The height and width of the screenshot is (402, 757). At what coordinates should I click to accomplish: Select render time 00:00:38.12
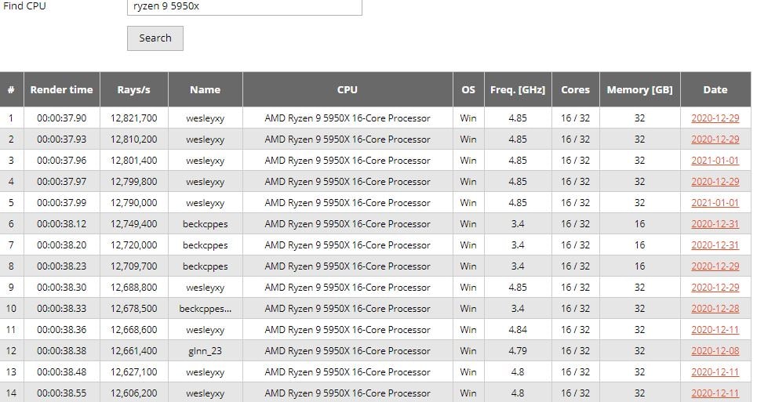click(x=61, y=224)
